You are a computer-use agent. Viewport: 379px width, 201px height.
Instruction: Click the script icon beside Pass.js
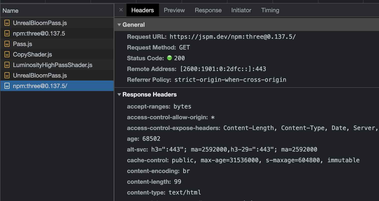pyautogui.click(x=7, y=44)
